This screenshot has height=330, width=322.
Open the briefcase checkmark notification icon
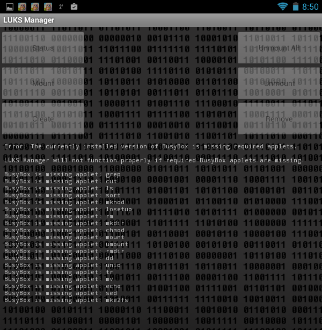pos(74,7)
